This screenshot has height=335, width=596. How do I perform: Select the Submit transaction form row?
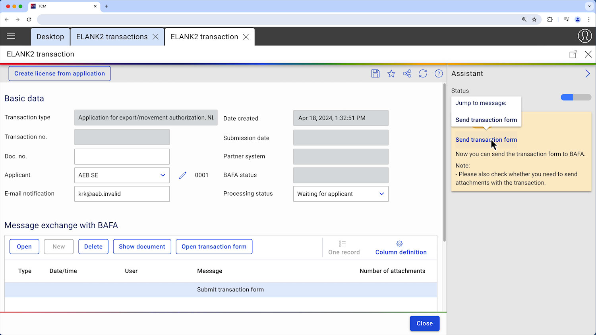tap(230, 289)
